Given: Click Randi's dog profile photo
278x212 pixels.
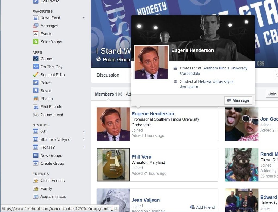Looking at the screenshot, I should [x=242, y=165].
